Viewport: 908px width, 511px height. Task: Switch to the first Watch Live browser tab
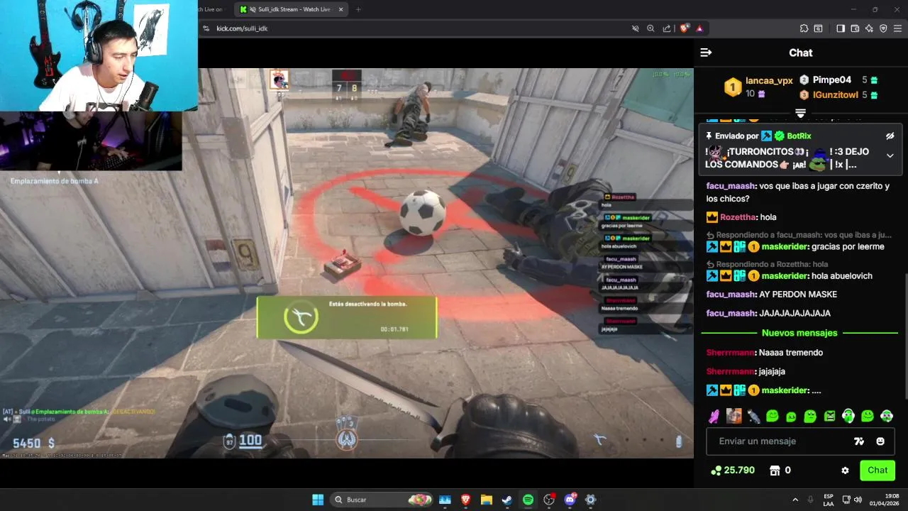click(210, 9)
